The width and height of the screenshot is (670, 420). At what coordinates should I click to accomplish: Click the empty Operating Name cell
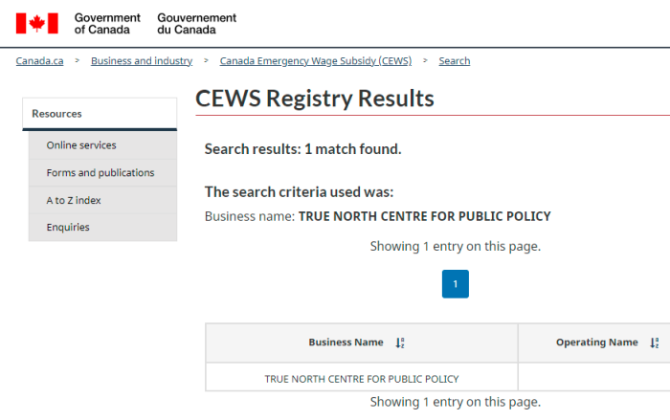tap(594, 377)
